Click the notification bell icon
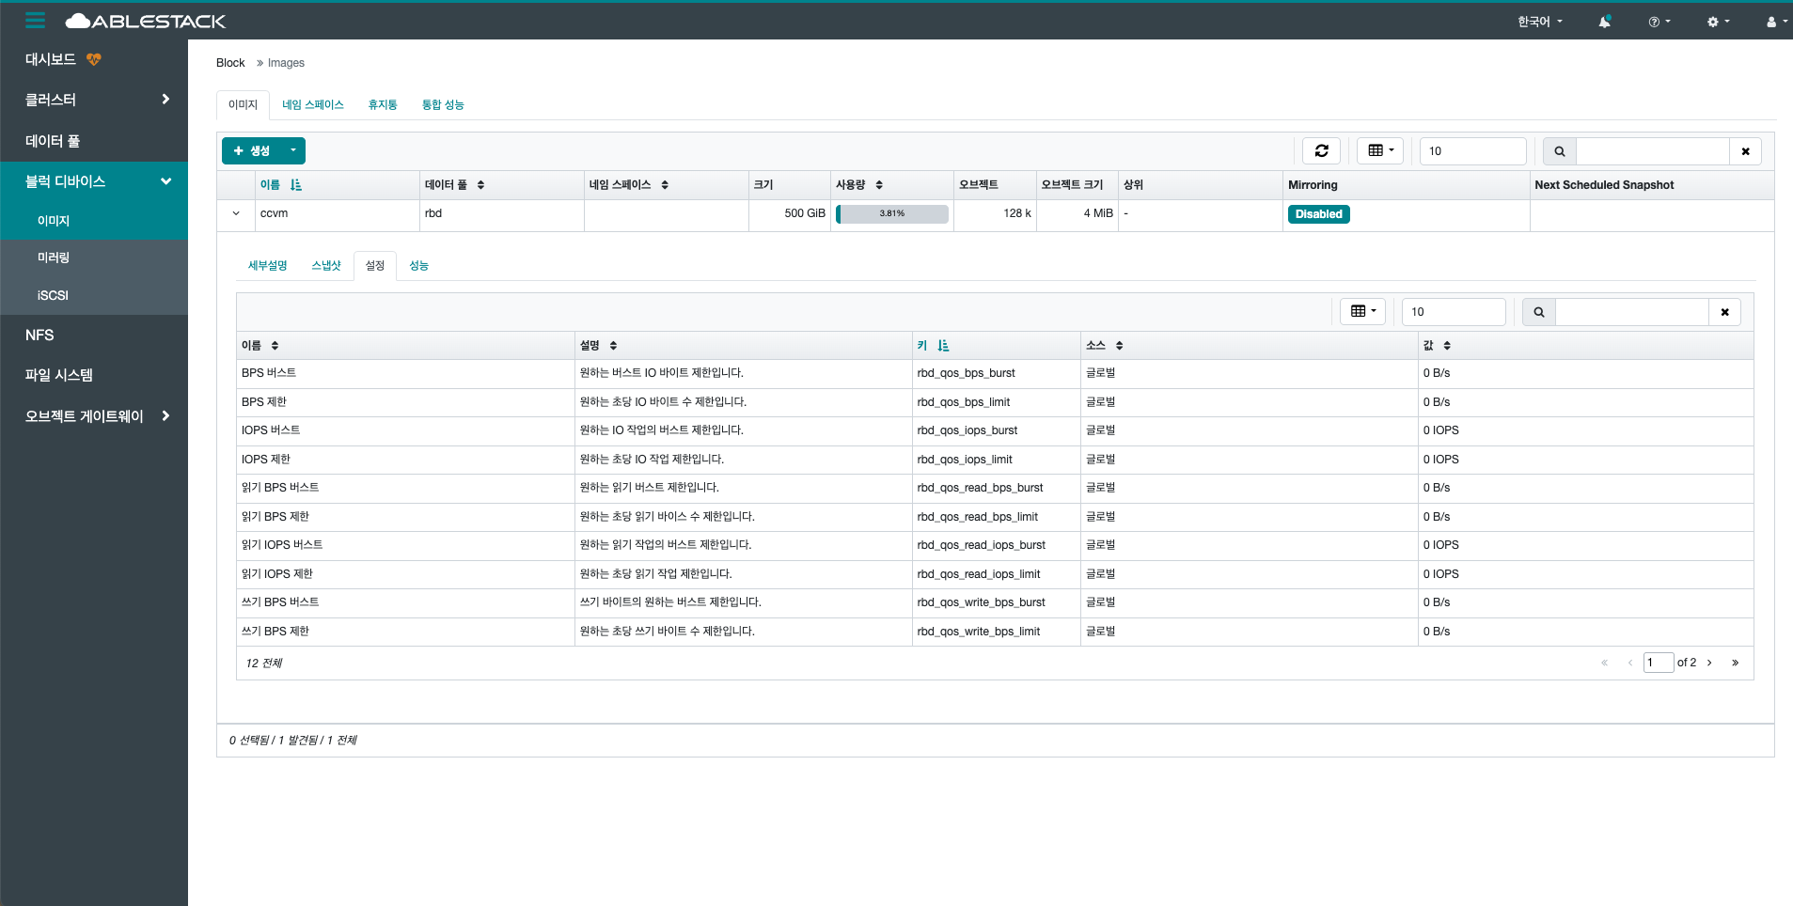This screenshot has height=906, width=1793. coord(1603,21)
